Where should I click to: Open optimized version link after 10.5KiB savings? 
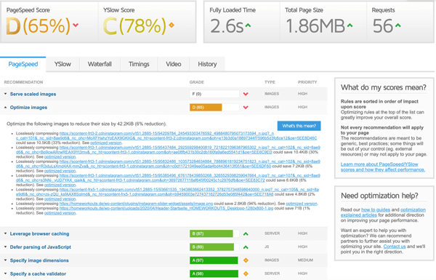pos(105,143)
